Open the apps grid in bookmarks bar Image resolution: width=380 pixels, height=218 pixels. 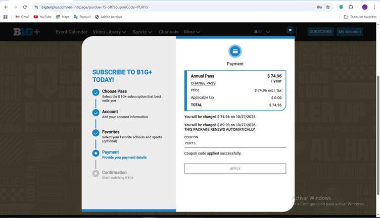pyautogui.click(x=6, y=17)
